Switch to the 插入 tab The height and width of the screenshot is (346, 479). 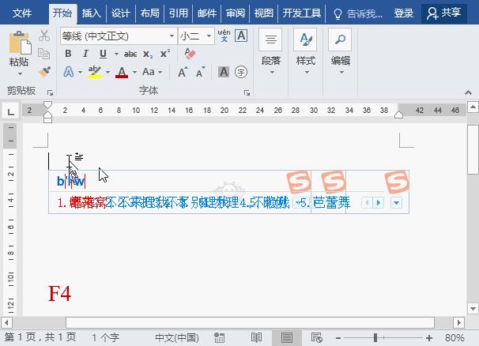click(92, 13)
